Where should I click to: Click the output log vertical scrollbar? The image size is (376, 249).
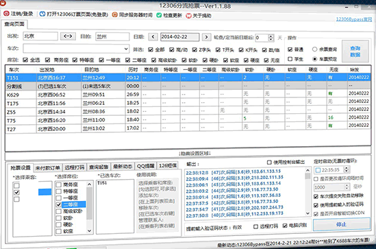point(308,192)
